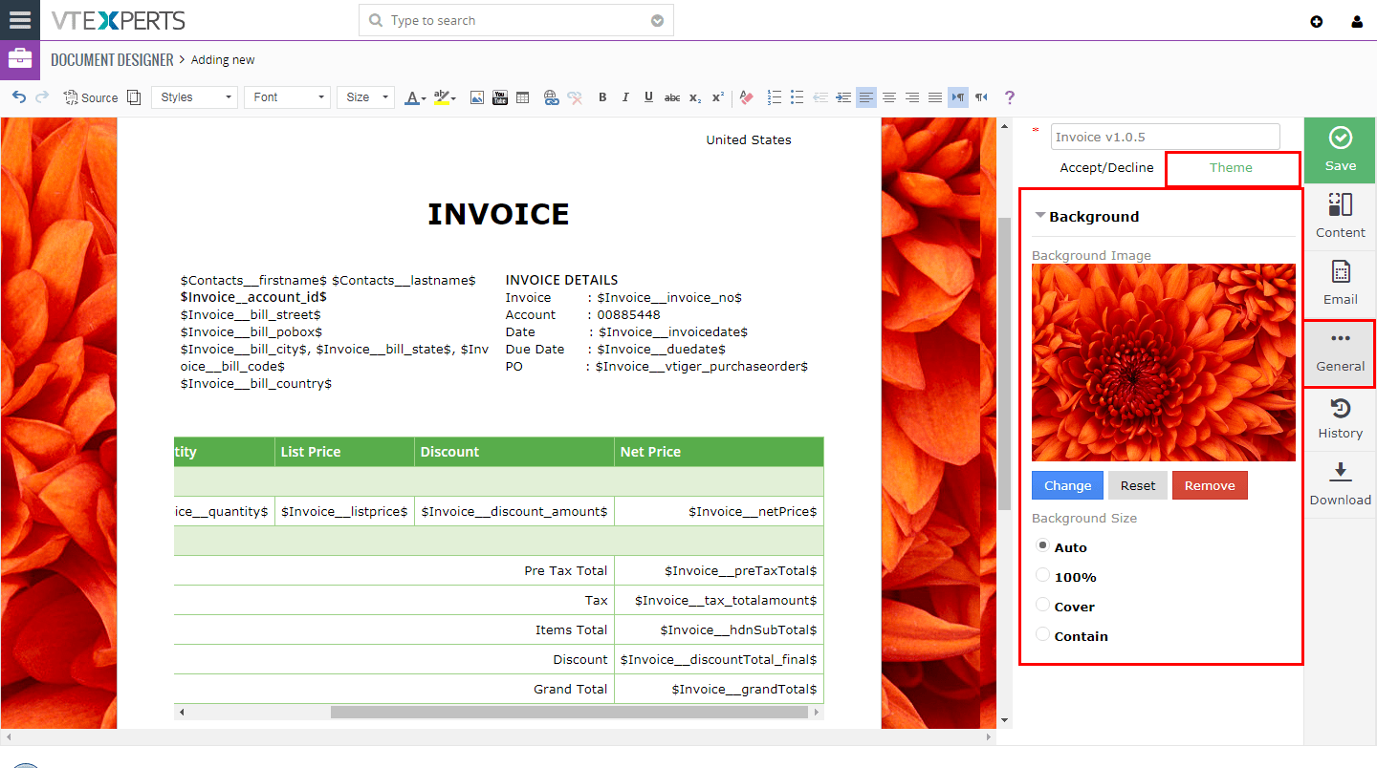The width and height of the screenshot is (1377, 768).
Task: Insert a table from the toolbar
Action: (x=523, y=97)
